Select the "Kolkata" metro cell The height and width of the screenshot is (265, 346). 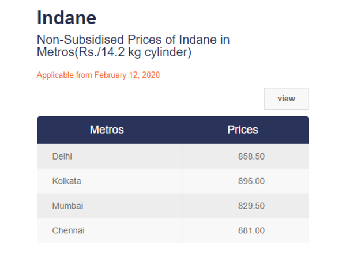click(66, 181)
